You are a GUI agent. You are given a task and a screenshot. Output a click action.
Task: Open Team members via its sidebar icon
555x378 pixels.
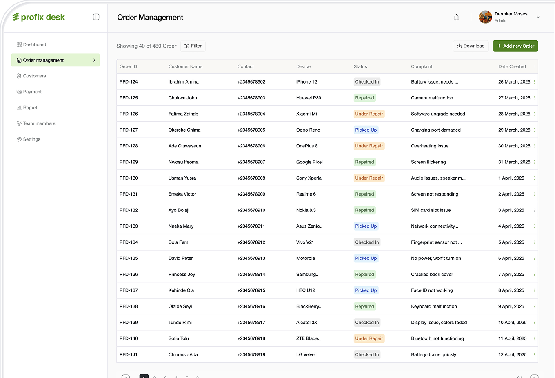(18, 123)
